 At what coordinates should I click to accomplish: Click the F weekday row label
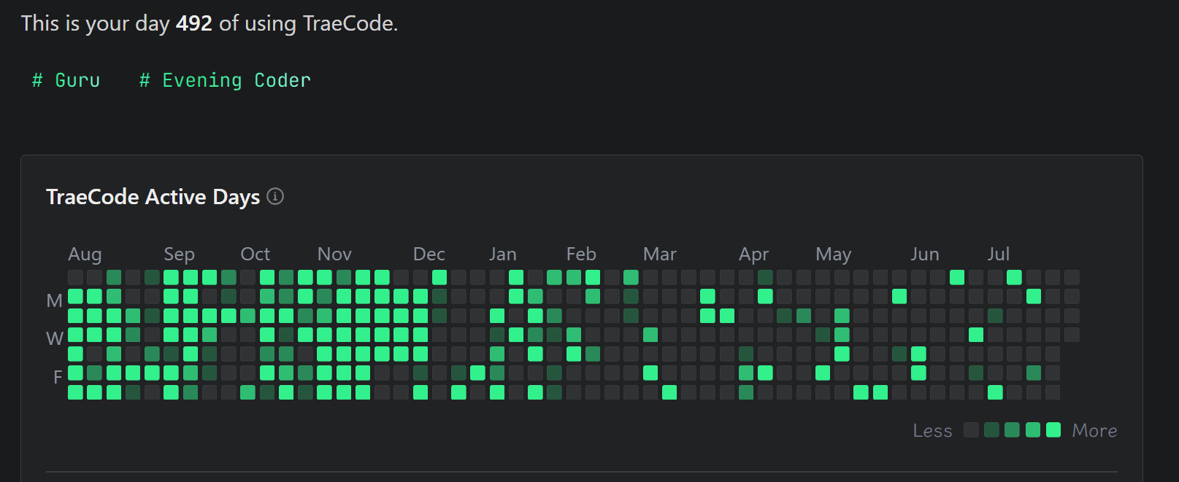click(x=58, y=377)
